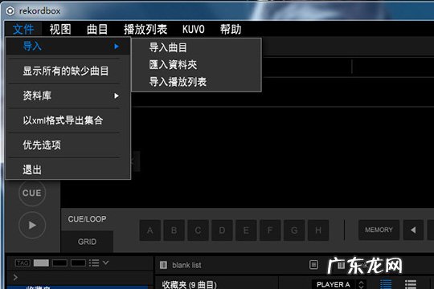Screen dimensions: 434x289
Task: Open the 文件 menu
Action: pyautogui.click(x=23, y=29)
